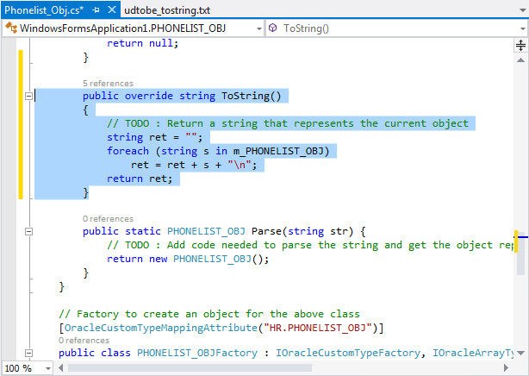Click the class icon beside WindowsFormsApplication1.PHONELIST_OBJ

click(11, 28)
